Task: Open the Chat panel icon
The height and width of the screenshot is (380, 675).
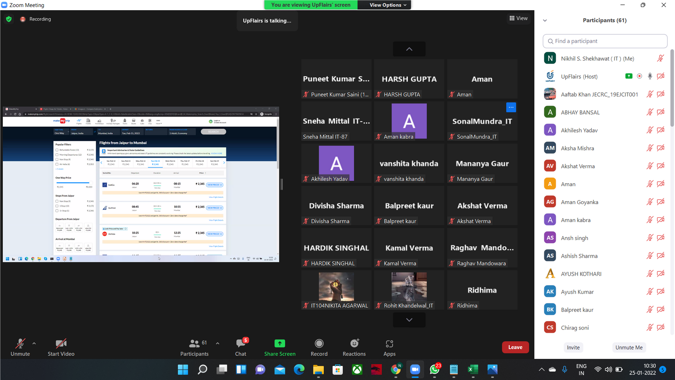Action: coord(241,344)
